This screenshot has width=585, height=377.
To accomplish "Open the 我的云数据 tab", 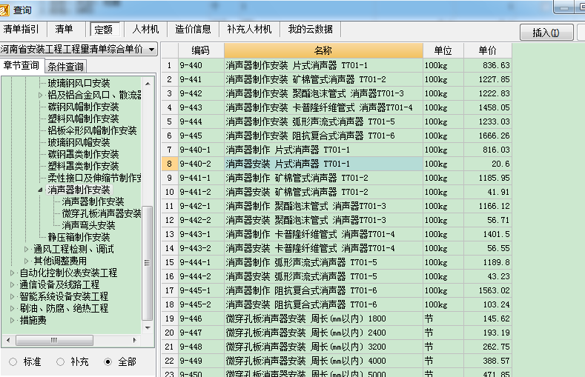I will pos(310,29).
